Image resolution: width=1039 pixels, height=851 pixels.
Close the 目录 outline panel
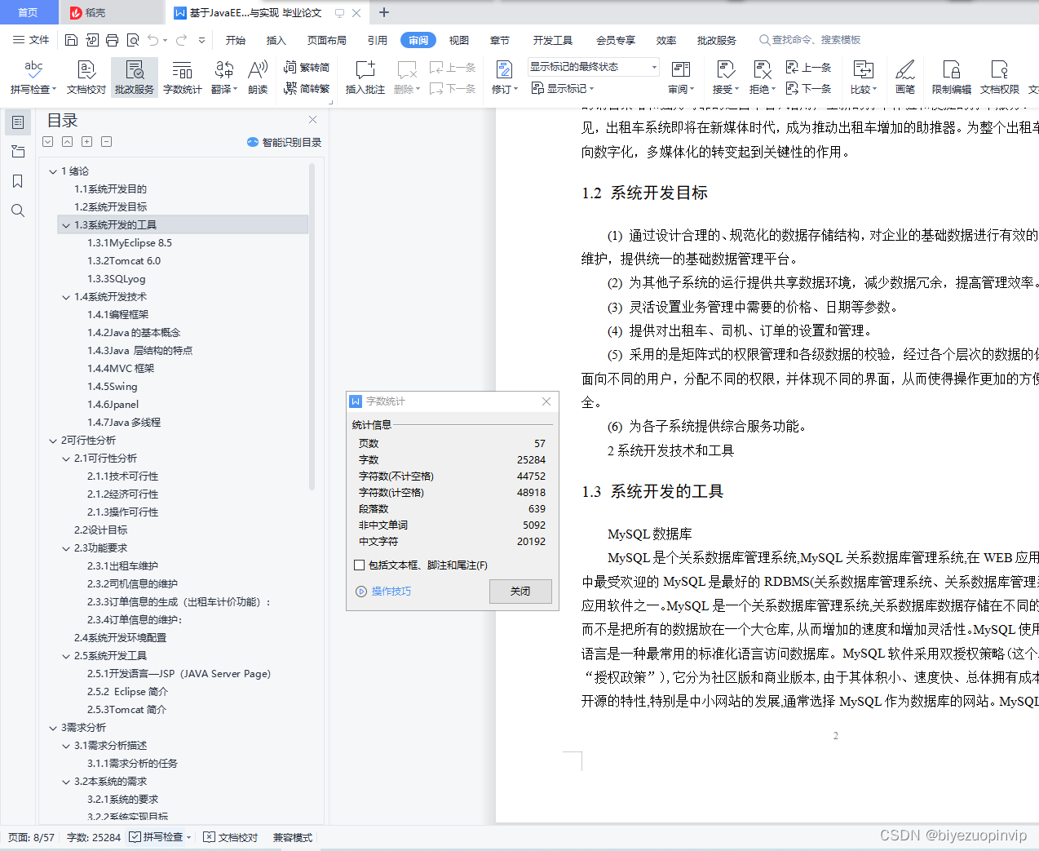point(312,120)
